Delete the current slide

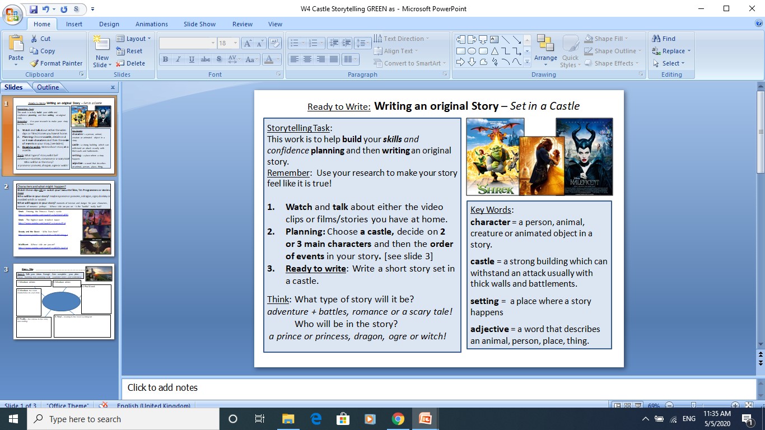130,63
